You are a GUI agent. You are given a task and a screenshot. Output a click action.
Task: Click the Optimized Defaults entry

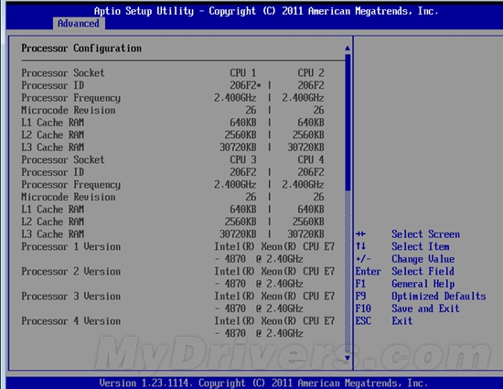pos(438,296)
